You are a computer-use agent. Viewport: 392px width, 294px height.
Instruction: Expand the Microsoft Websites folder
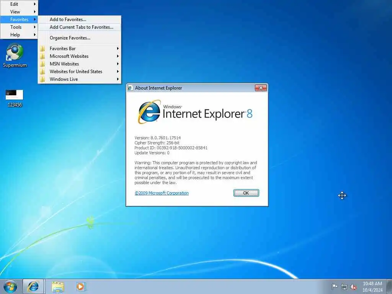[80, 56]
